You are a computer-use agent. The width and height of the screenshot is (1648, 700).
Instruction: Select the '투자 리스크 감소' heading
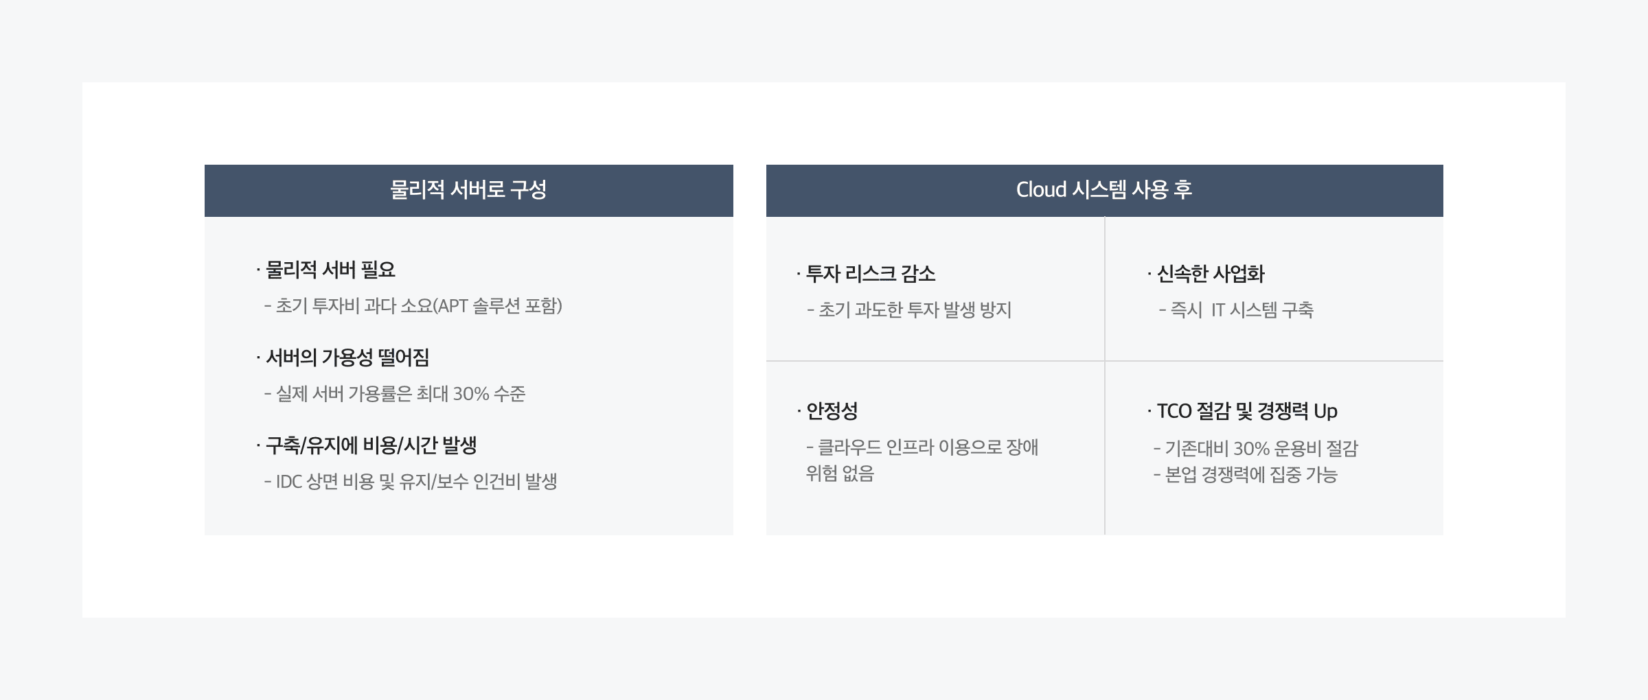(870, 274)
